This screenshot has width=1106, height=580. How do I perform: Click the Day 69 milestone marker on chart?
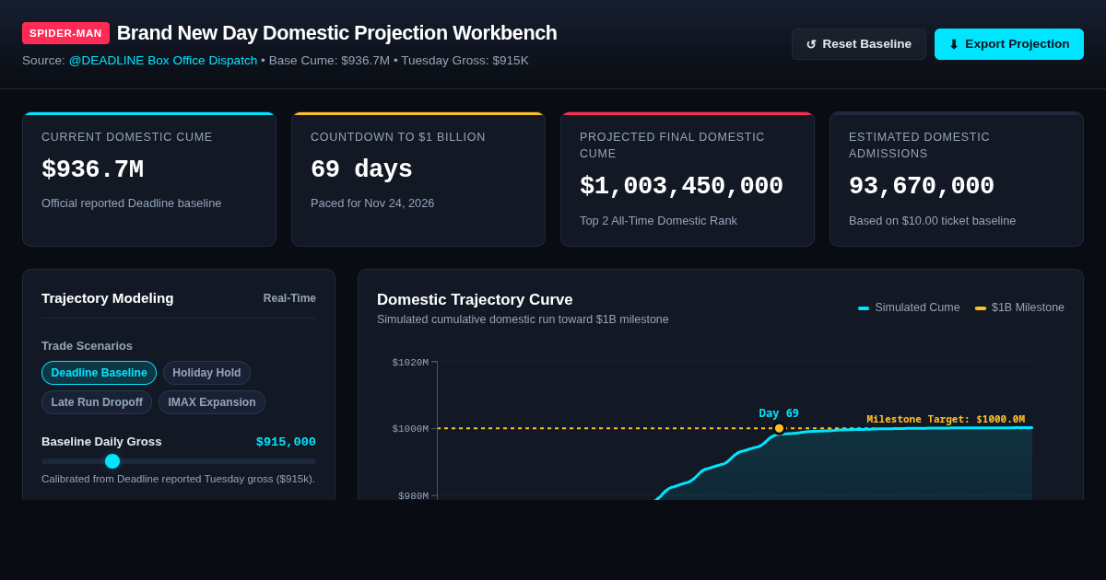pyautogui.click(x=779, y=428)
